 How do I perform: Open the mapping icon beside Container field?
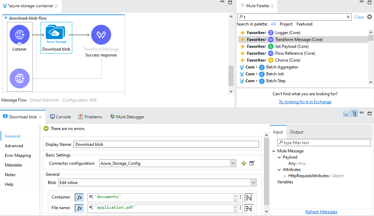249,197
